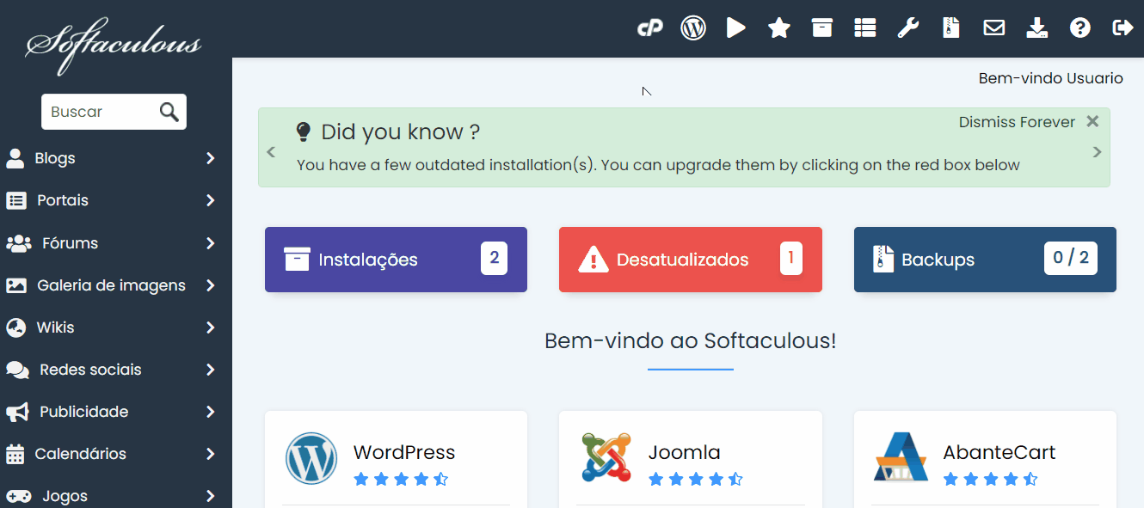Expand the Galeria de imagens chevron

(211, 285)
